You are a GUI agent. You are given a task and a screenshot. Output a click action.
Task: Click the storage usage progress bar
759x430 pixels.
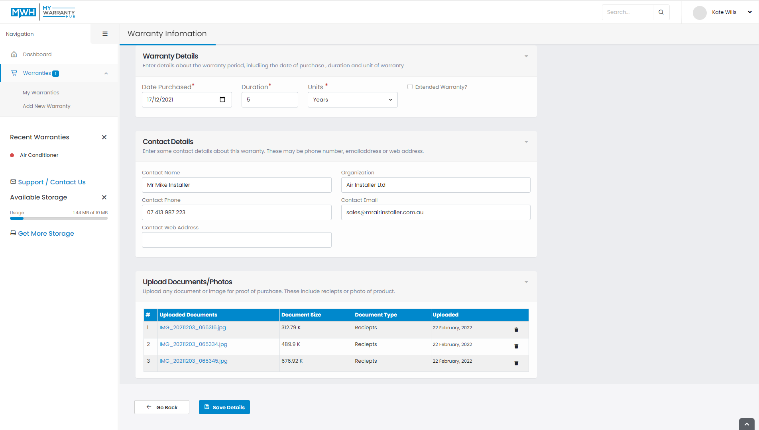[59, 218]
